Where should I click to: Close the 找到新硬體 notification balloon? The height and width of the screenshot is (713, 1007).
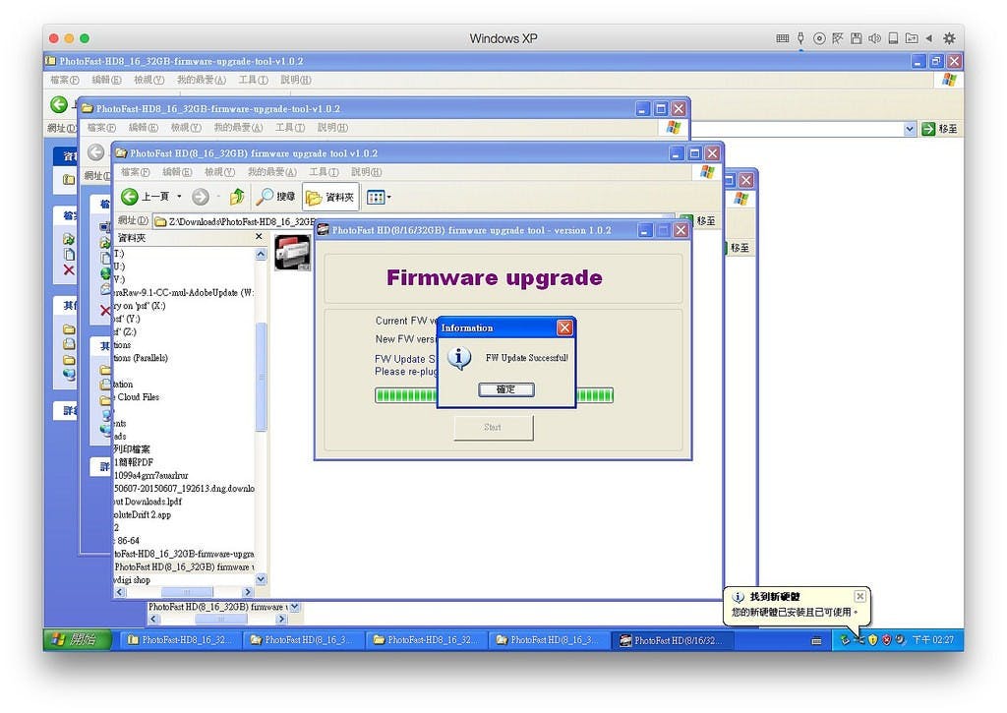click(x=859, y=596)
